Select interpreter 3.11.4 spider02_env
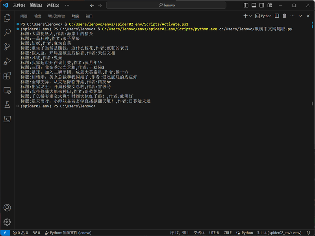Screen dimensions: 315x236 (279, 233)
